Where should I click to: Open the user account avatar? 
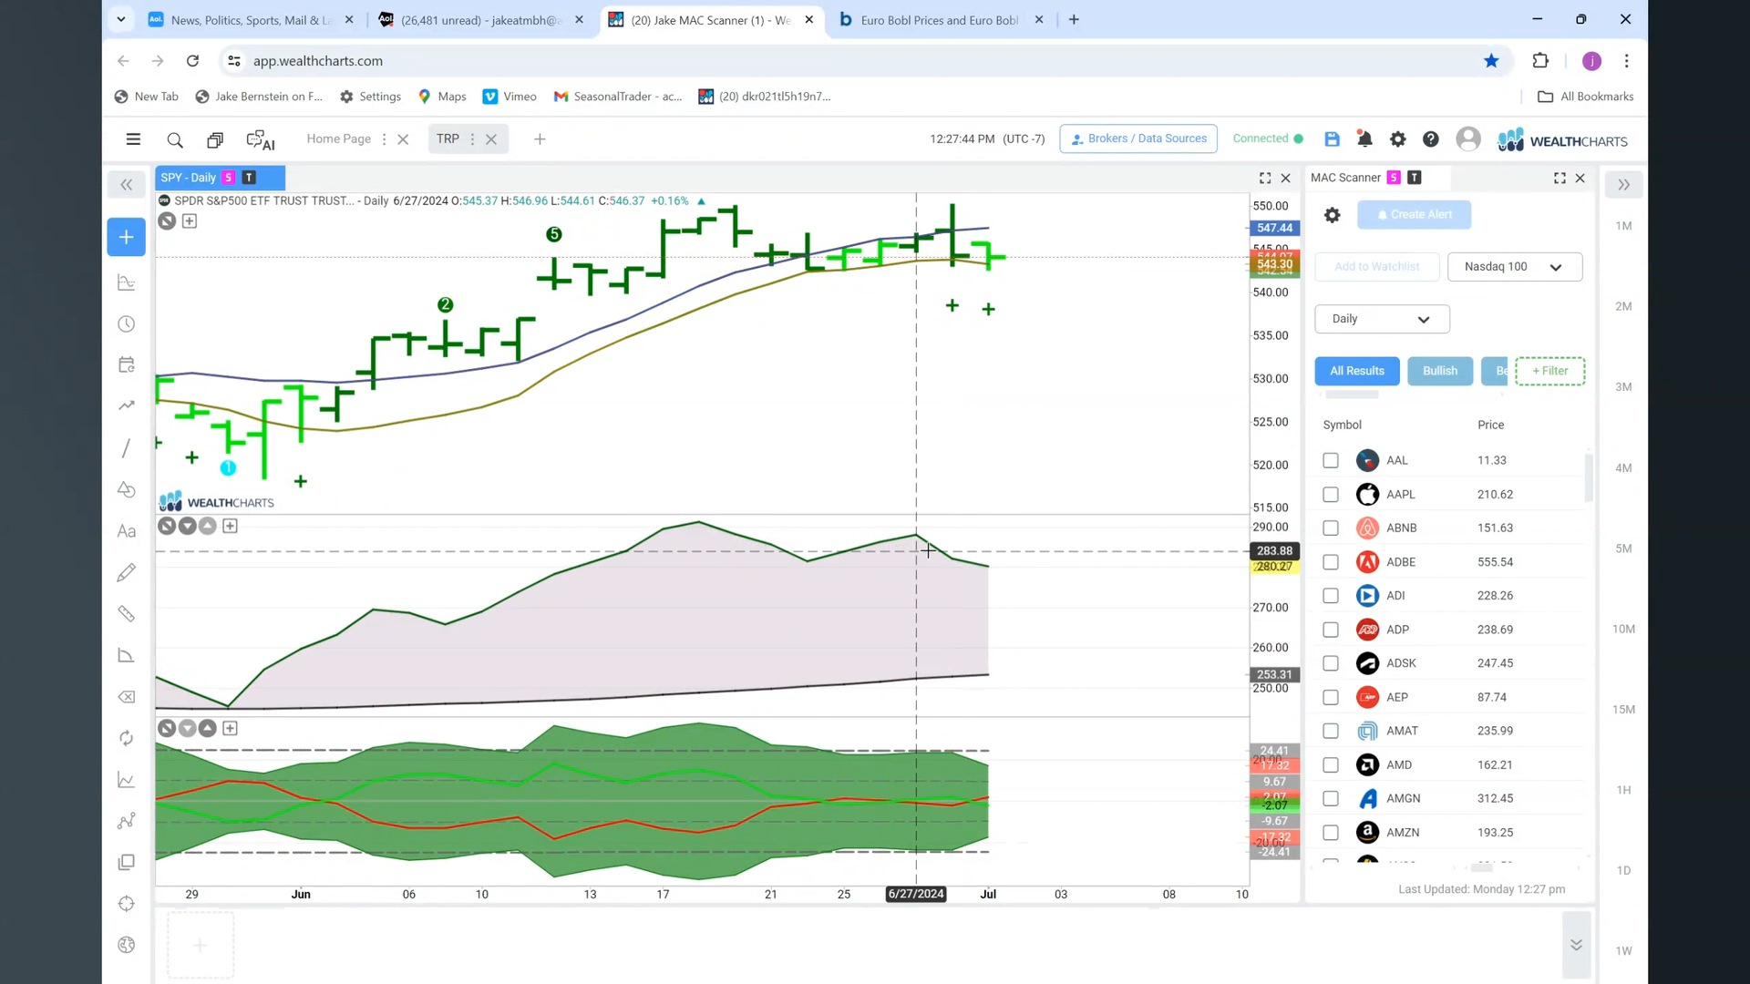coord(1468,138)
